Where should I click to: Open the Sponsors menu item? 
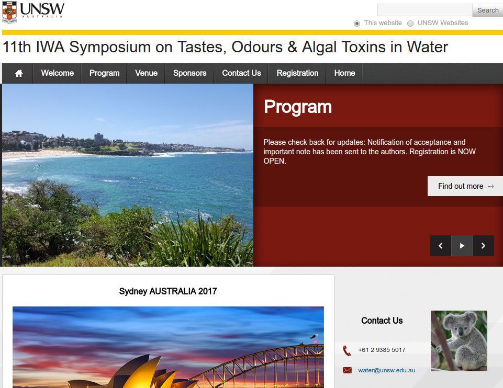point(189,73)
